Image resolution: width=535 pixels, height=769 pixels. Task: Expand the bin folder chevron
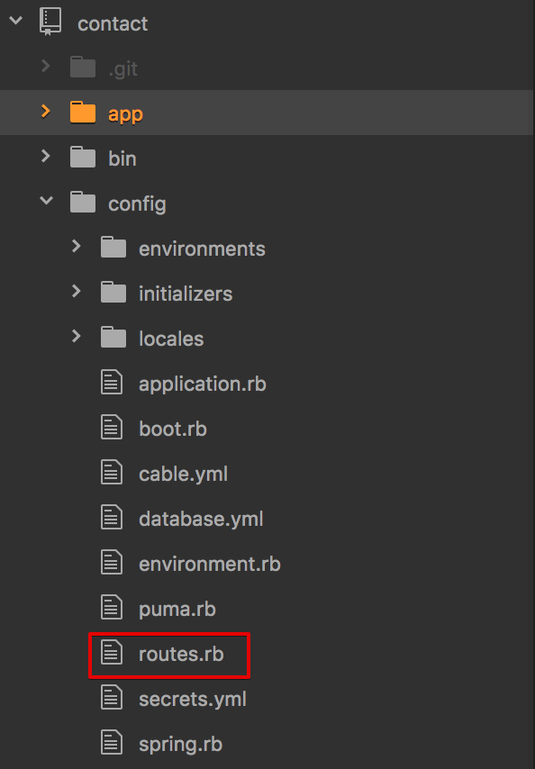click(46, 156)
